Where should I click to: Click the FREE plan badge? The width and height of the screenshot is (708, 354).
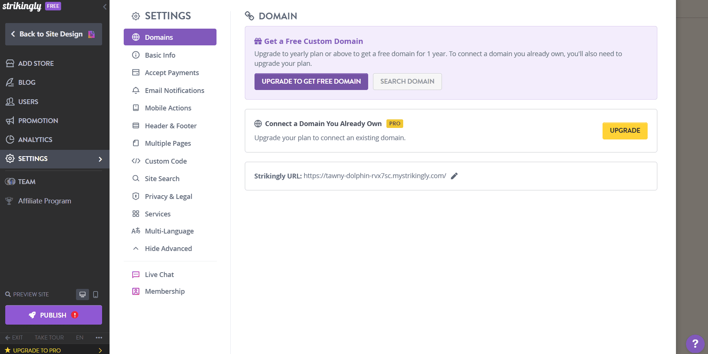(x=53, y=6)
